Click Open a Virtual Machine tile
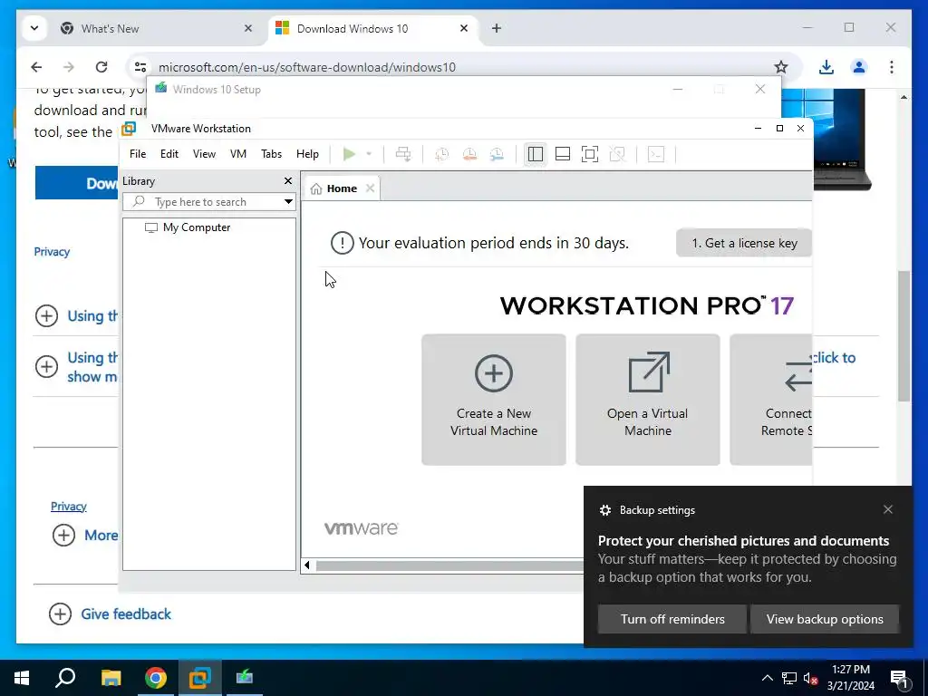The image size is (928, 696). click(x=647, y=400)
